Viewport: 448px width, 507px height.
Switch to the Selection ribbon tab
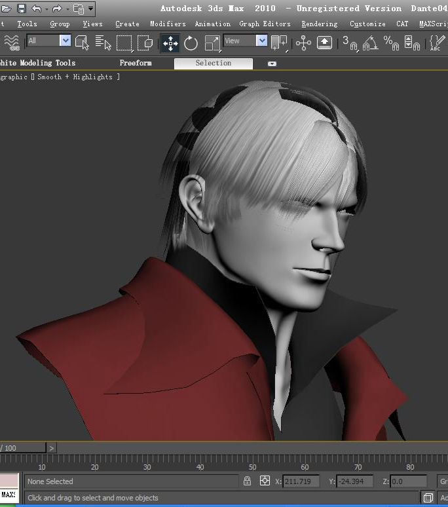tap(214, 64)
